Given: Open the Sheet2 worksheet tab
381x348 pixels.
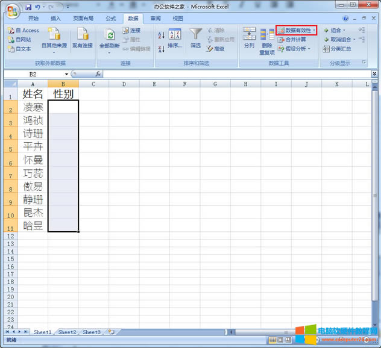Looking at the screenshot, I should point(67,332).
